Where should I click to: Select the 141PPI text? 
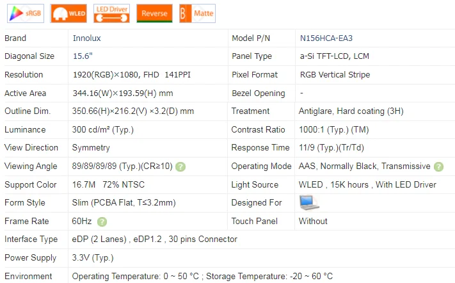(x=178, y=75)
